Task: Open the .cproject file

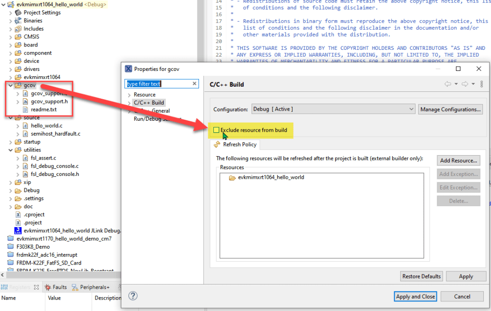Action: (x=34, y=215)
